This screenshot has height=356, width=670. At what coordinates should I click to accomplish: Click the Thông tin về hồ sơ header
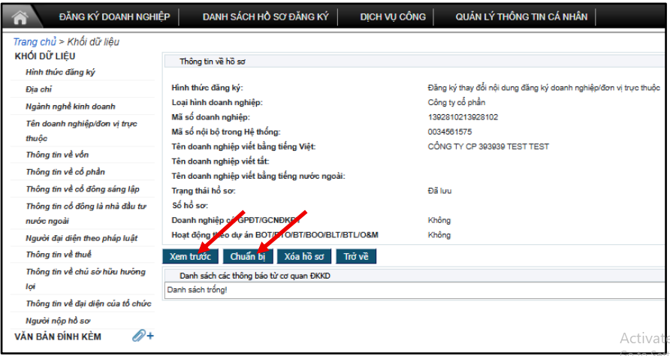pyautogui.click(x=213, y=62)
